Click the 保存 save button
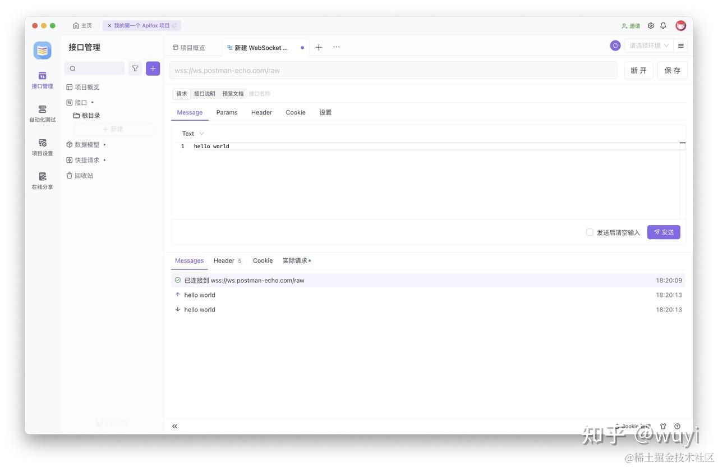This screenshot has width=718, height=467. (x=673, y=71)
